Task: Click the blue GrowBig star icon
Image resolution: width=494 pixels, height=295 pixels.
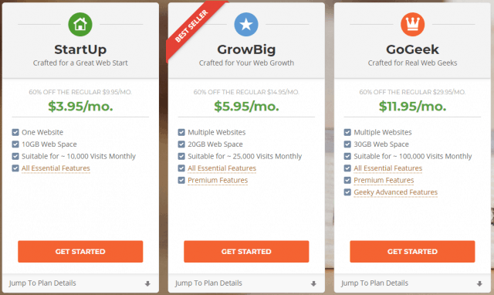Action: tap(246, 24)
